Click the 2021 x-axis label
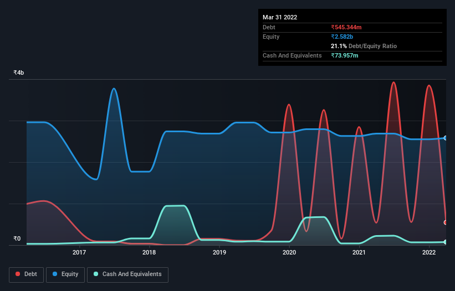Image resolution: width=455 pixels, height=291 pixels. point(359,252)
